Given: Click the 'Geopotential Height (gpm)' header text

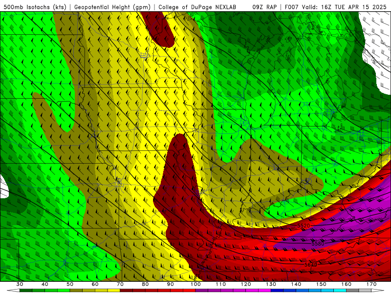Looking at the screenshot, I should coord(112,7).
